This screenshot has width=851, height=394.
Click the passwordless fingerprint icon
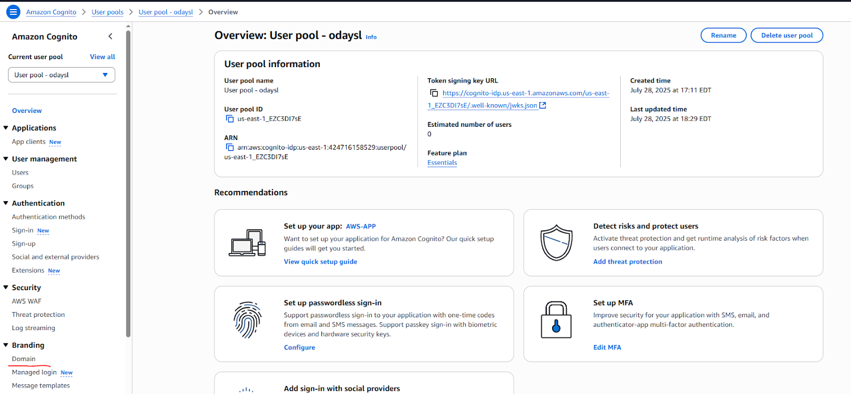pyautogui.click(x=247, y=320)
